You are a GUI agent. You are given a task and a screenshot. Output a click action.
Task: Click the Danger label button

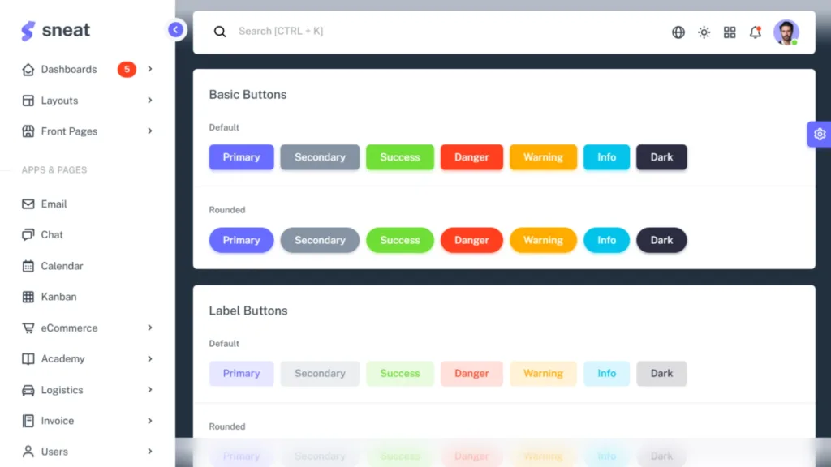pos(471,373)
